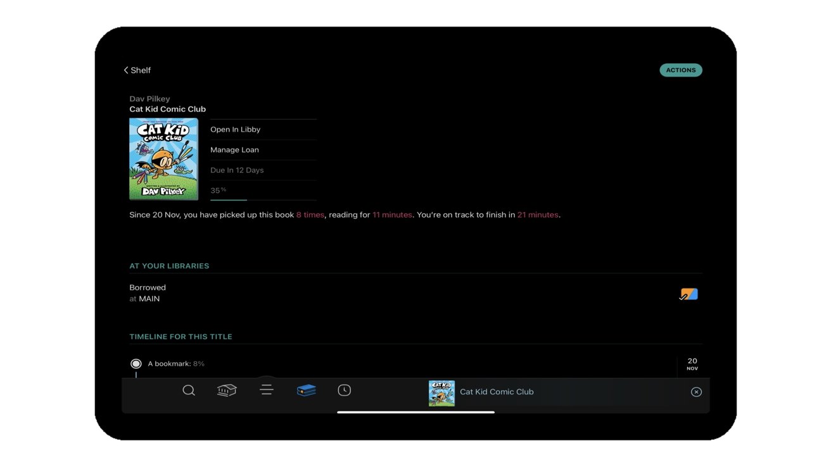The image size is (831, 467).
Task: Select author Dav Pilkey
Action: pos(149,99)
